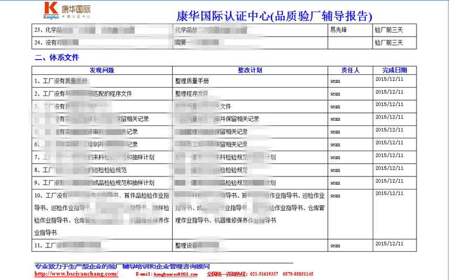Click the issue 1、工厂没有质量手册
The image size is (449, 280).
pyautogui.click(x=102, y=81)
